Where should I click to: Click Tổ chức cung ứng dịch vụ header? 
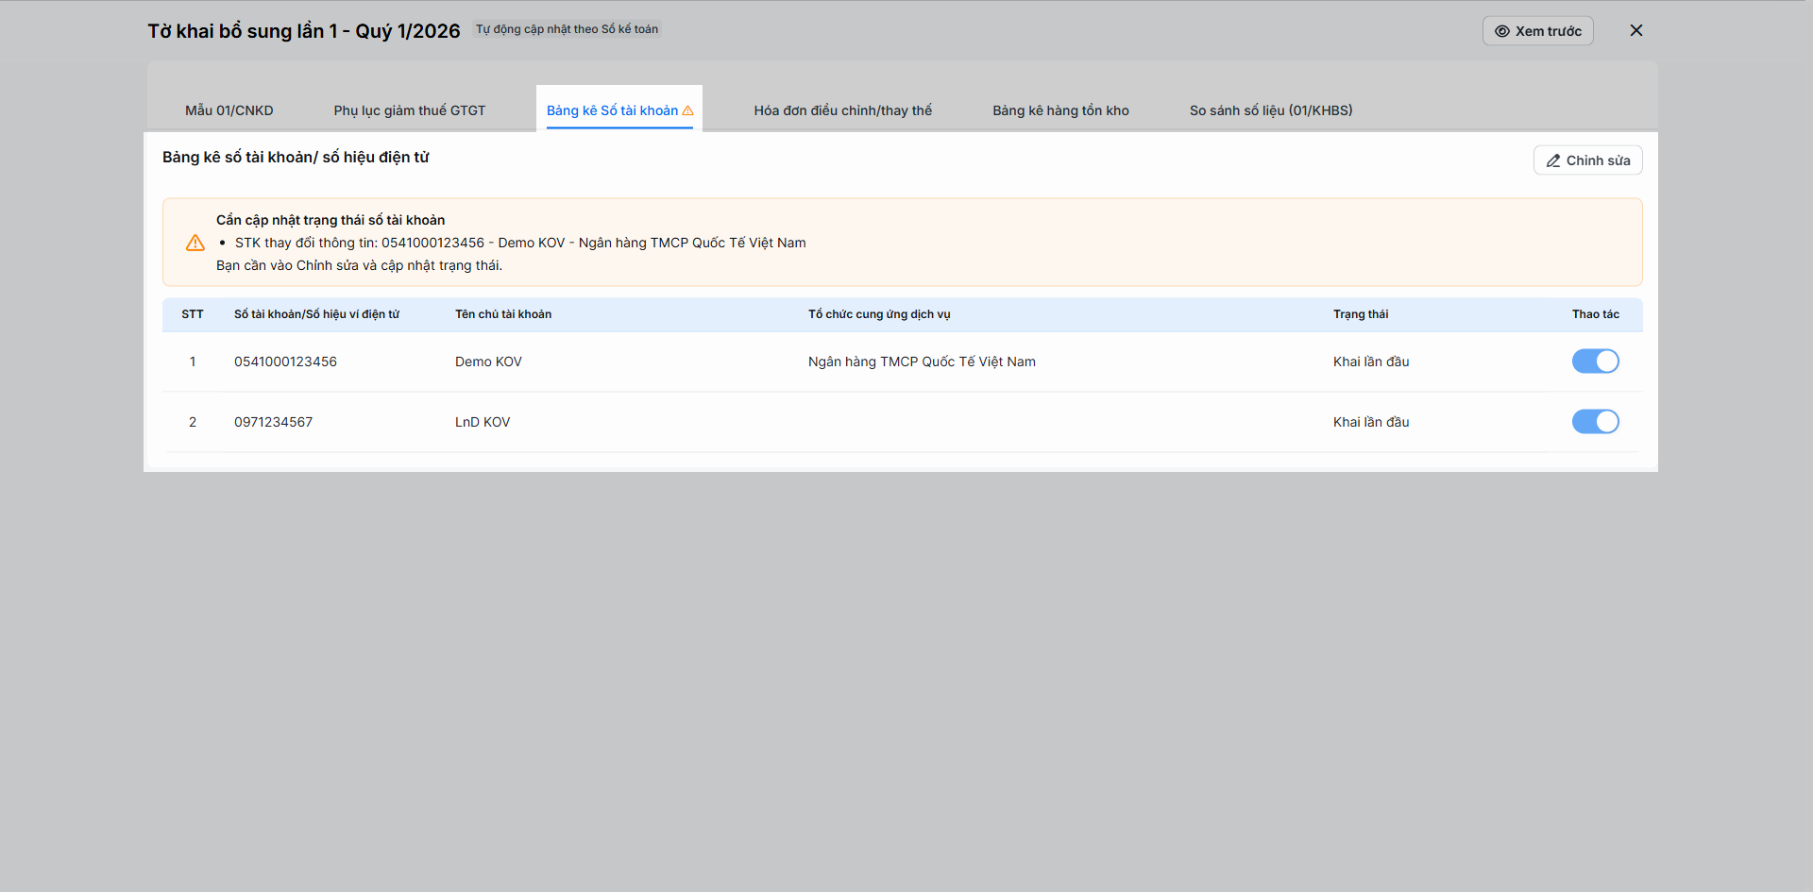click(x=879, y=314)
